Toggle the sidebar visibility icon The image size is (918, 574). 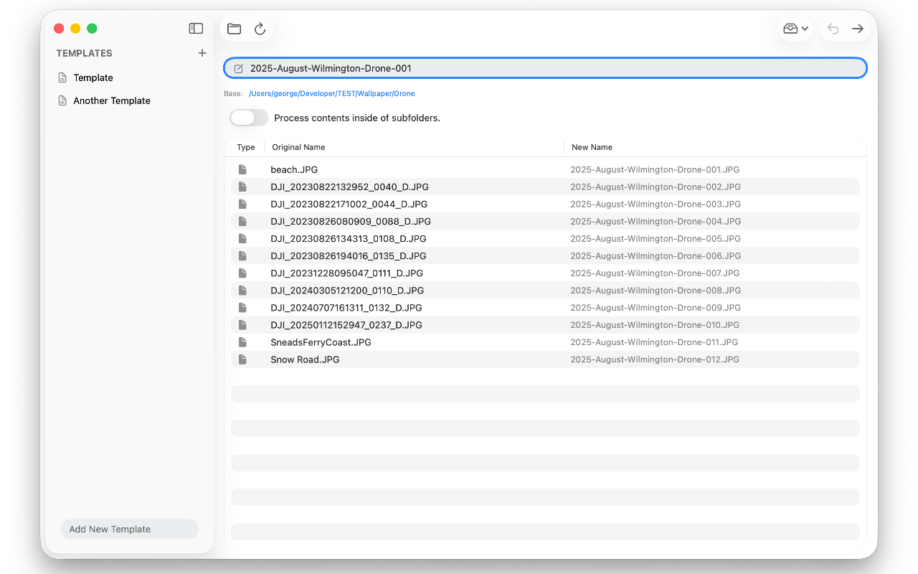[196, 29]
